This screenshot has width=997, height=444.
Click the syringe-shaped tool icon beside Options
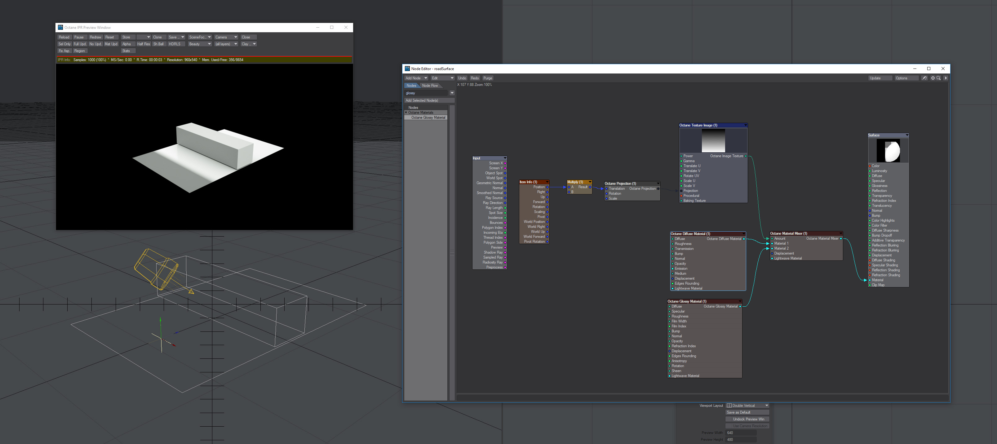(x=924, y=78)
